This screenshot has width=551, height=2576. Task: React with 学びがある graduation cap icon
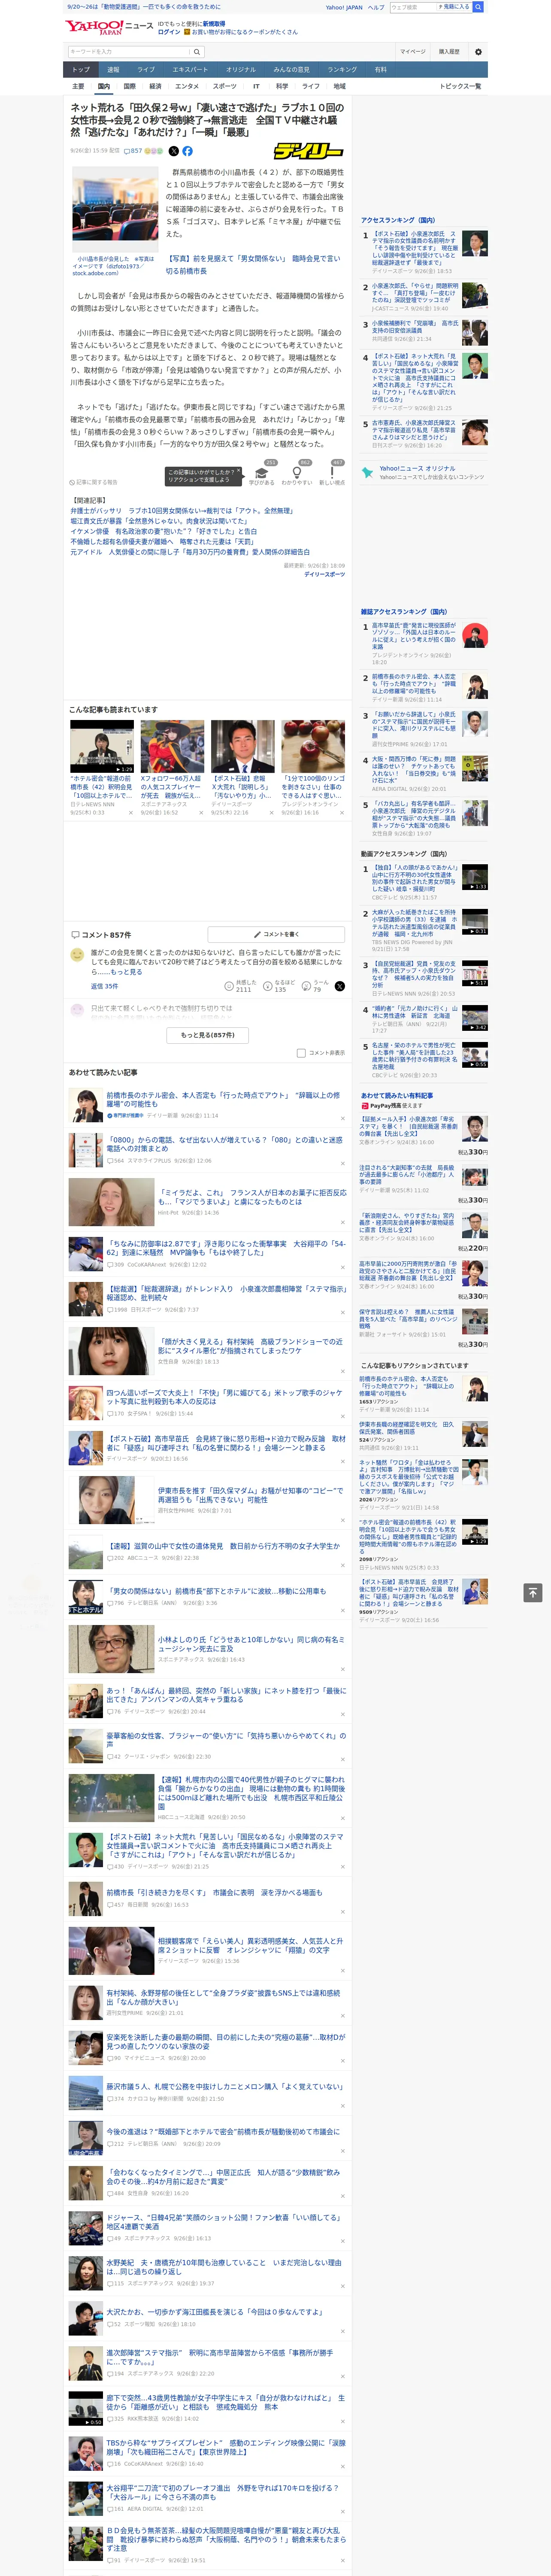click(x=261, y=473)
